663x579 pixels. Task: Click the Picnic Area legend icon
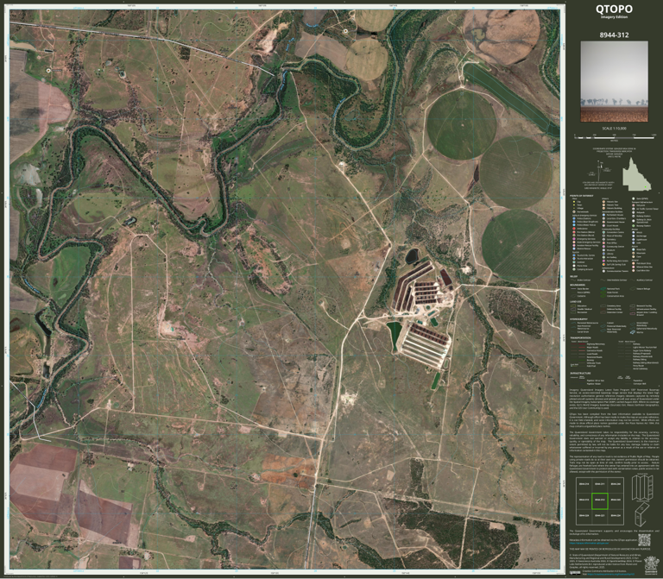point(574,266)
